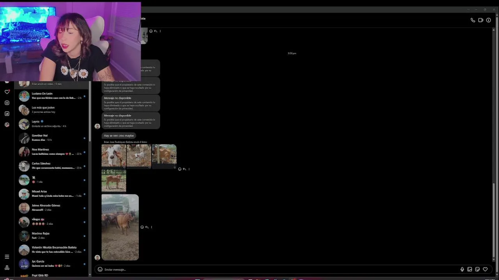
Task: Open Laynis conversation
Action: coord(52,124)
